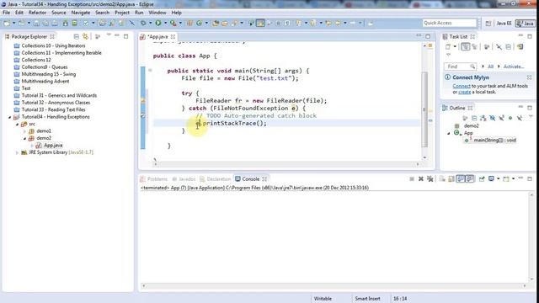Open Run button dropdown arrow
Image resolution: width=539 pixels, height=303 pixels.
point(165,23)
